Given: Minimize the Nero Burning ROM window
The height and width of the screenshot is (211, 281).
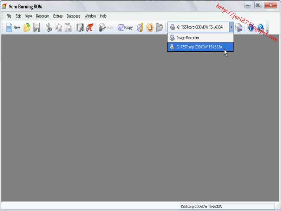Looking at the screenshot, I should [x=248, y=5].
